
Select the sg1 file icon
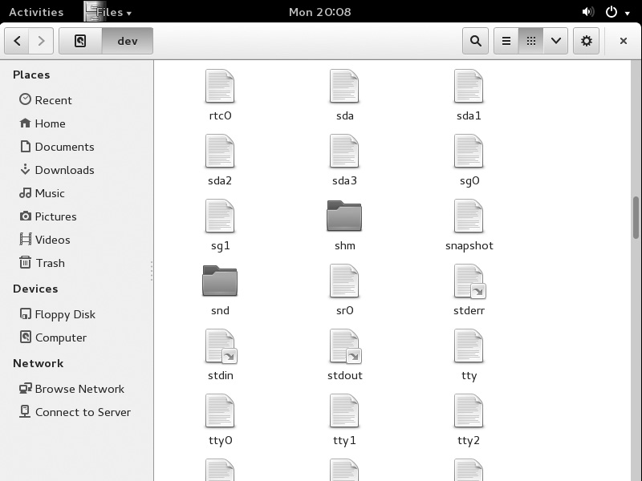[x=220, y=216]
